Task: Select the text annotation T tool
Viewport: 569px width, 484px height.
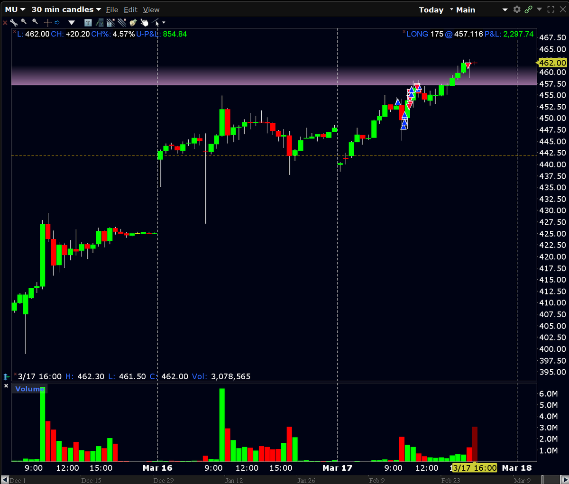Action: click(88, 22)
